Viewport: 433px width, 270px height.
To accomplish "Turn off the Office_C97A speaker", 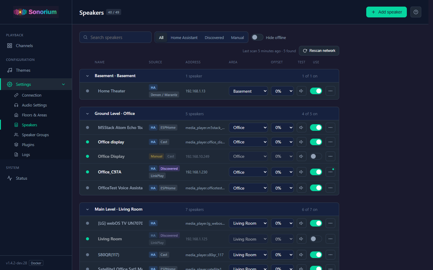I will [x=316, y=172].
